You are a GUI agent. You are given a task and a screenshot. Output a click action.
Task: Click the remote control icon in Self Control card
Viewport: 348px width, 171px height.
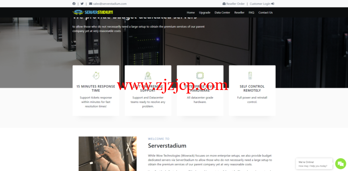[250, 76]
